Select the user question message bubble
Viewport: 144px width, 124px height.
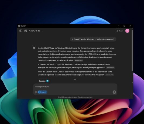coord(93,39)
